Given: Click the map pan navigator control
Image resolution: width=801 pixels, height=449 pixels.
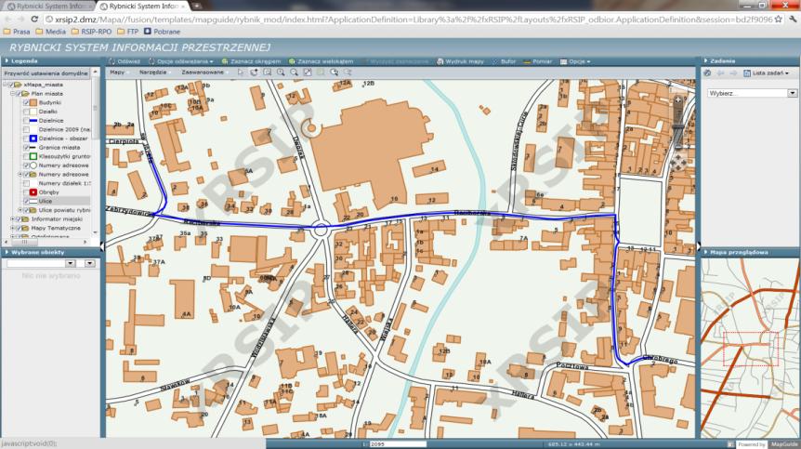Looking at the screenshot, I should [678, 163].
